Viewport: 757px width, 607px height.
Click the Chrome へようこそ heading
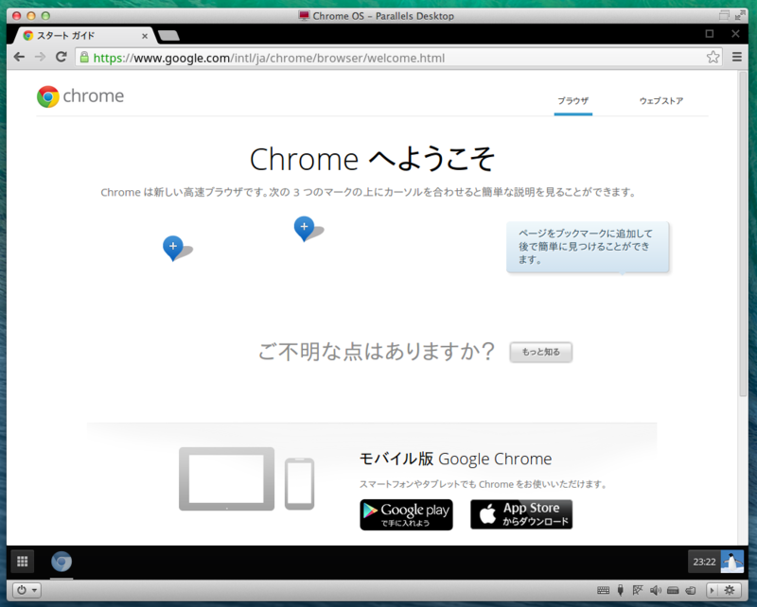[372, 159]
